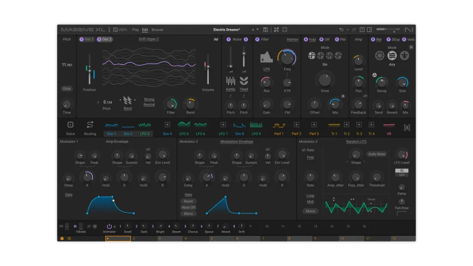Select the Osc 1 tab

86,39
